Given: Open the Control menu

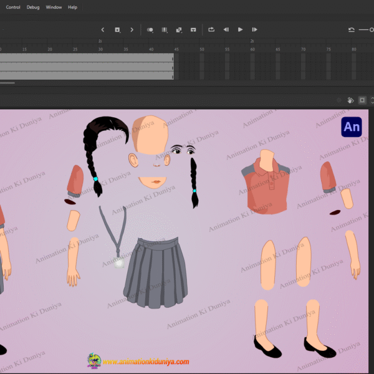Looking at the screenshot, I should coord(13,7).
